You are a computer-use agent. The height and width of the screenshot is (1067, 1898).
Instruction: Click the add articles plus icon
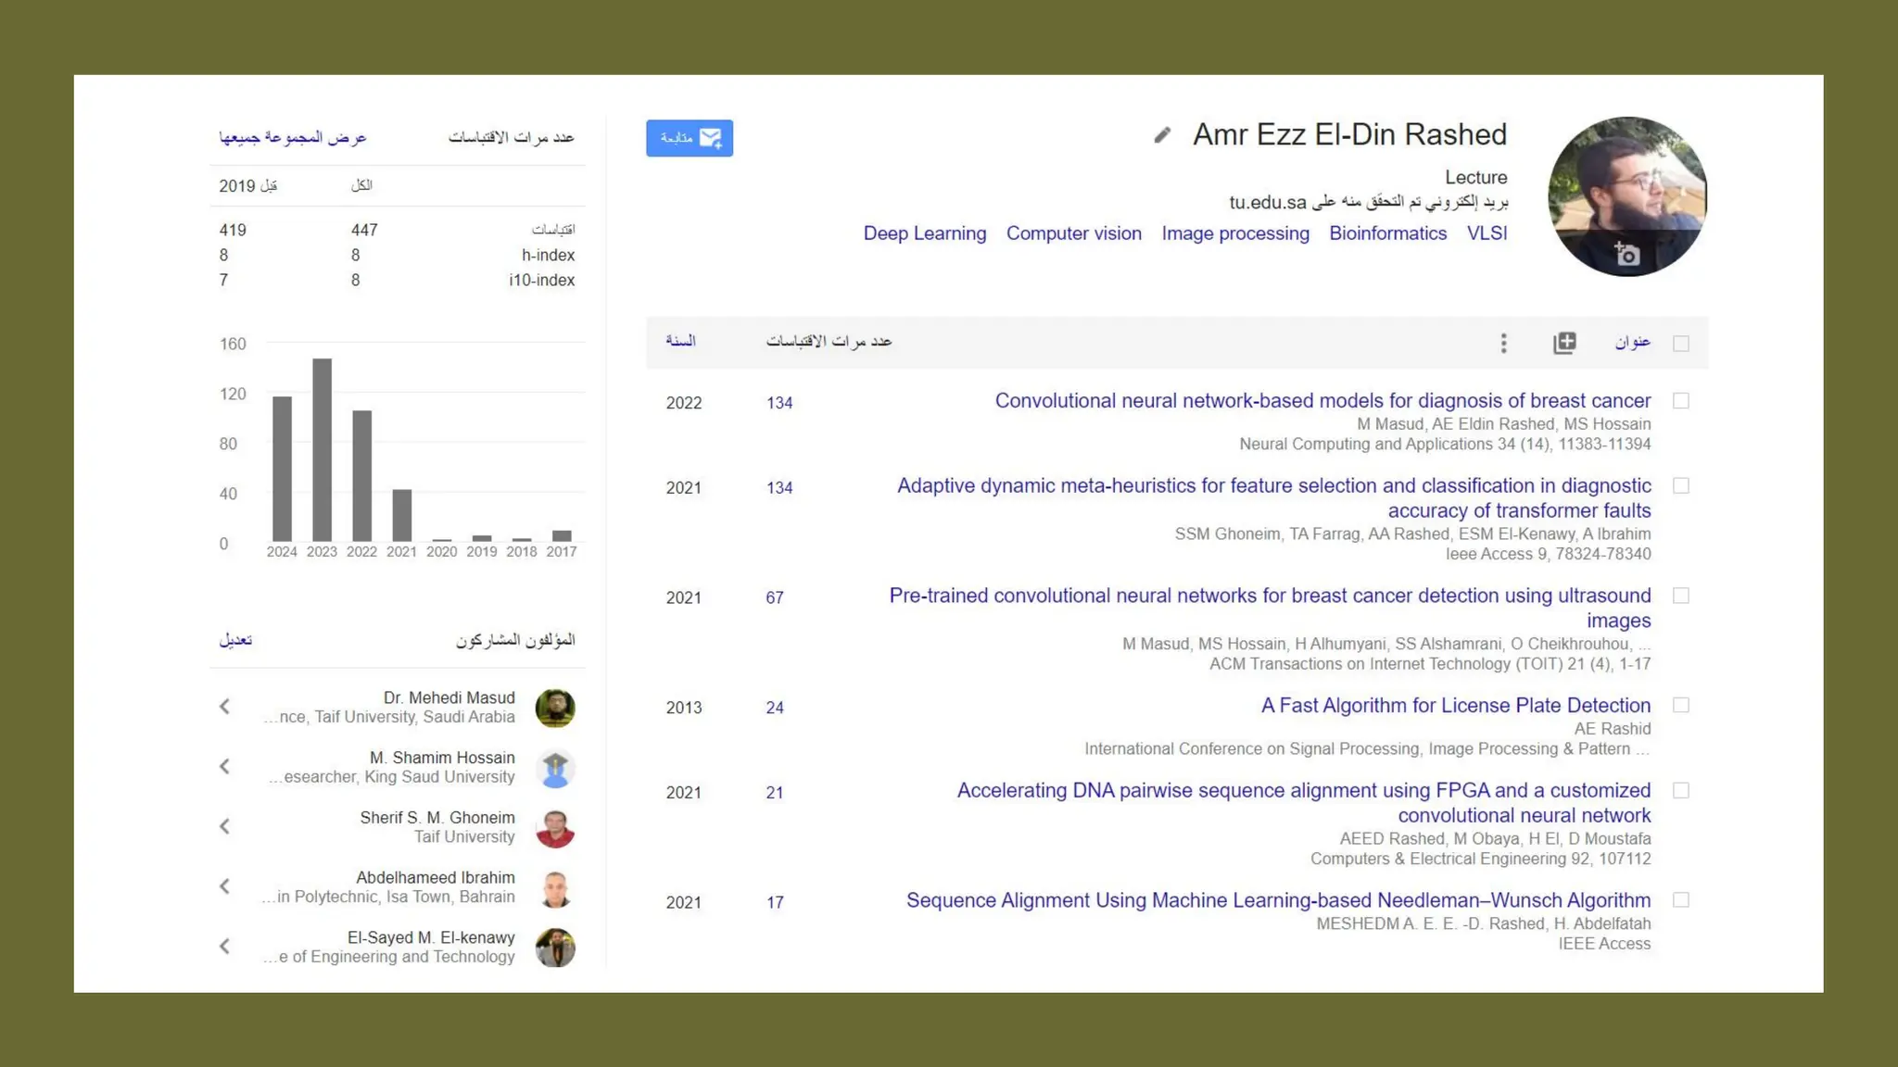(1564, 343)
